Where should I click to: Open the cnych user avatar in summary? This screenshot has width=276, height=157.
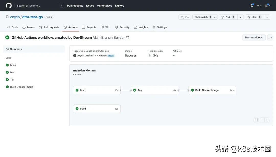click(75, 55)
